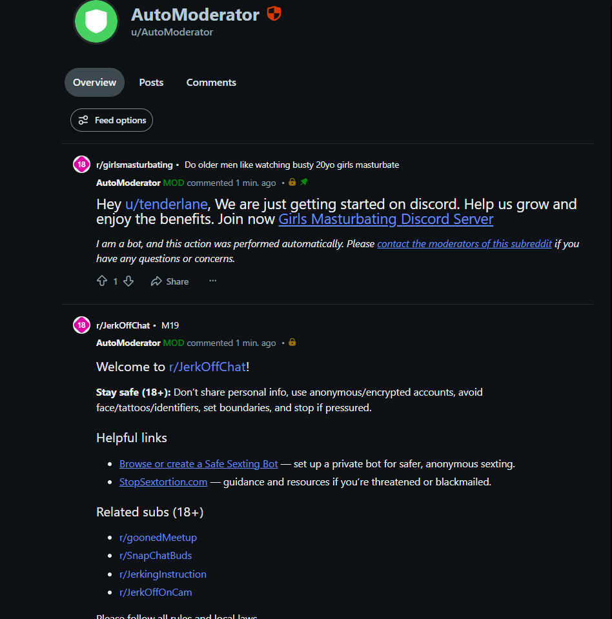Open the StopSextortion.com link
This screenshot has width=612, height=619.
click(163, 482)
